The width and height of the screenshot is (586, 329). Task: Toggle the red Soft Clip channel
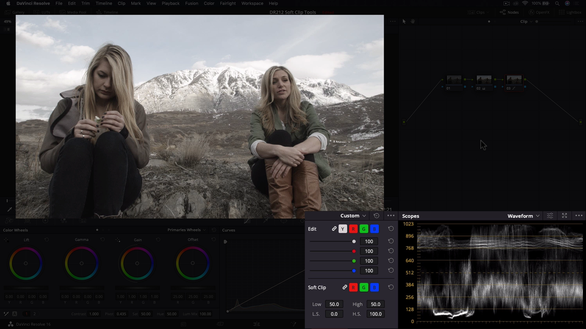pyautogui.click(x=353, y=287)
